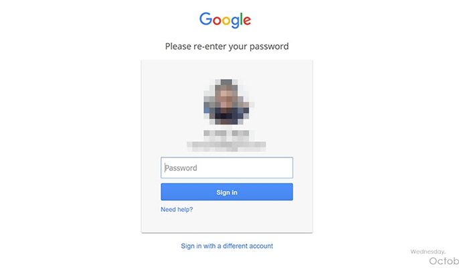The height and width of the screenshot is (270, 459).
Task: Click the blue capital G in logo
Action: tap(206, 19)
